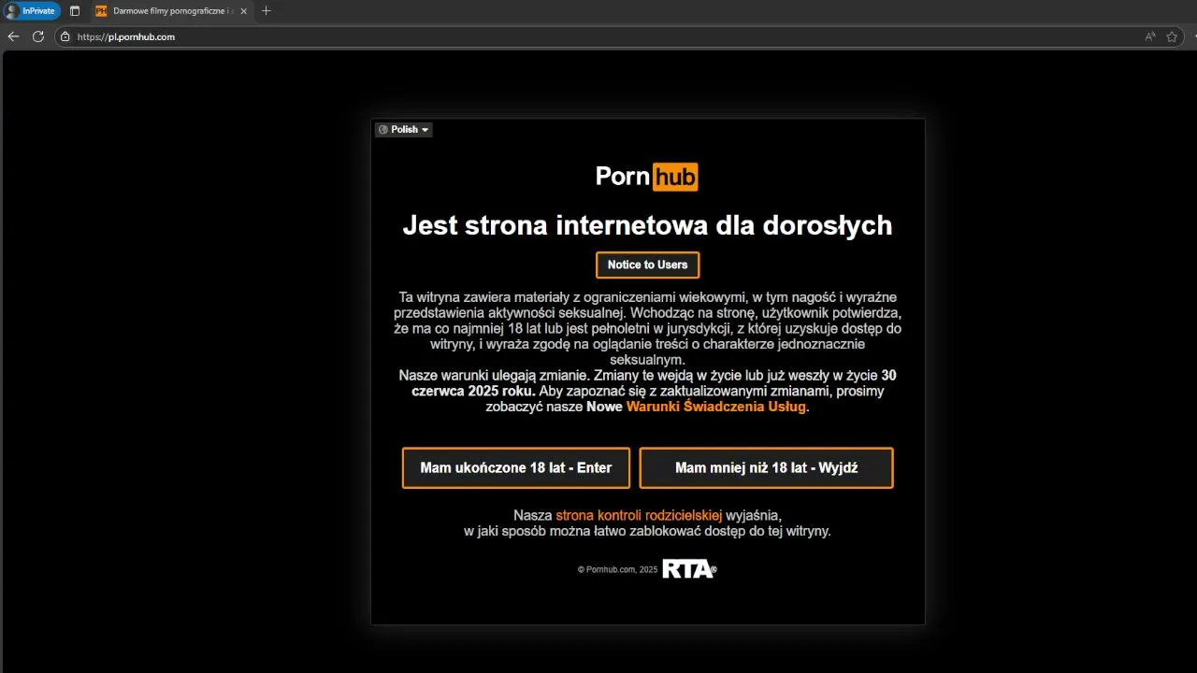Click the RTA label logo
The width and height of the screenshot is (1197, 673).
point(689,569)
